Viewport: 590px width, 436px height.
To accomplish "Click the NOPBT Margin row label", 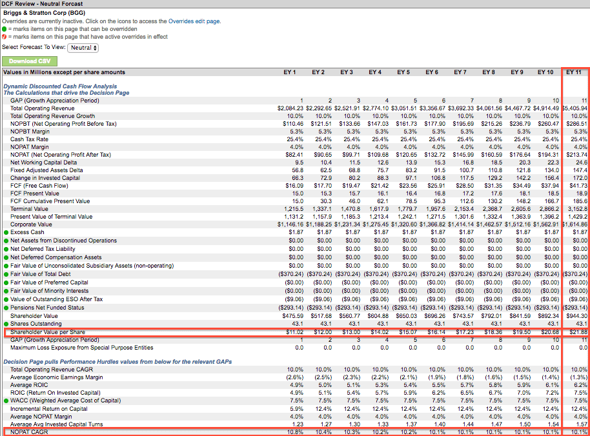I will pos(30,132).
